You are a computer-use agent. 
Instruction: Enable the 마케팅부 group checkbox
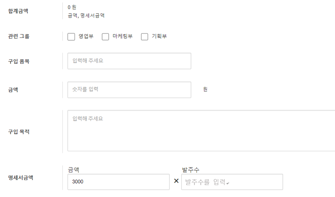(x=105, y=36)
